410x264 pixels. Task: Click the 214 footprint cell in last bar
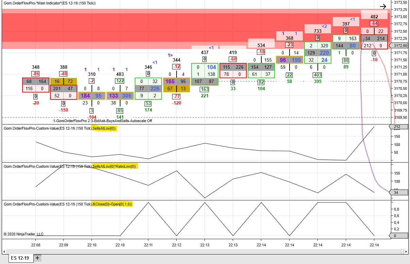[x=381, y=38]
